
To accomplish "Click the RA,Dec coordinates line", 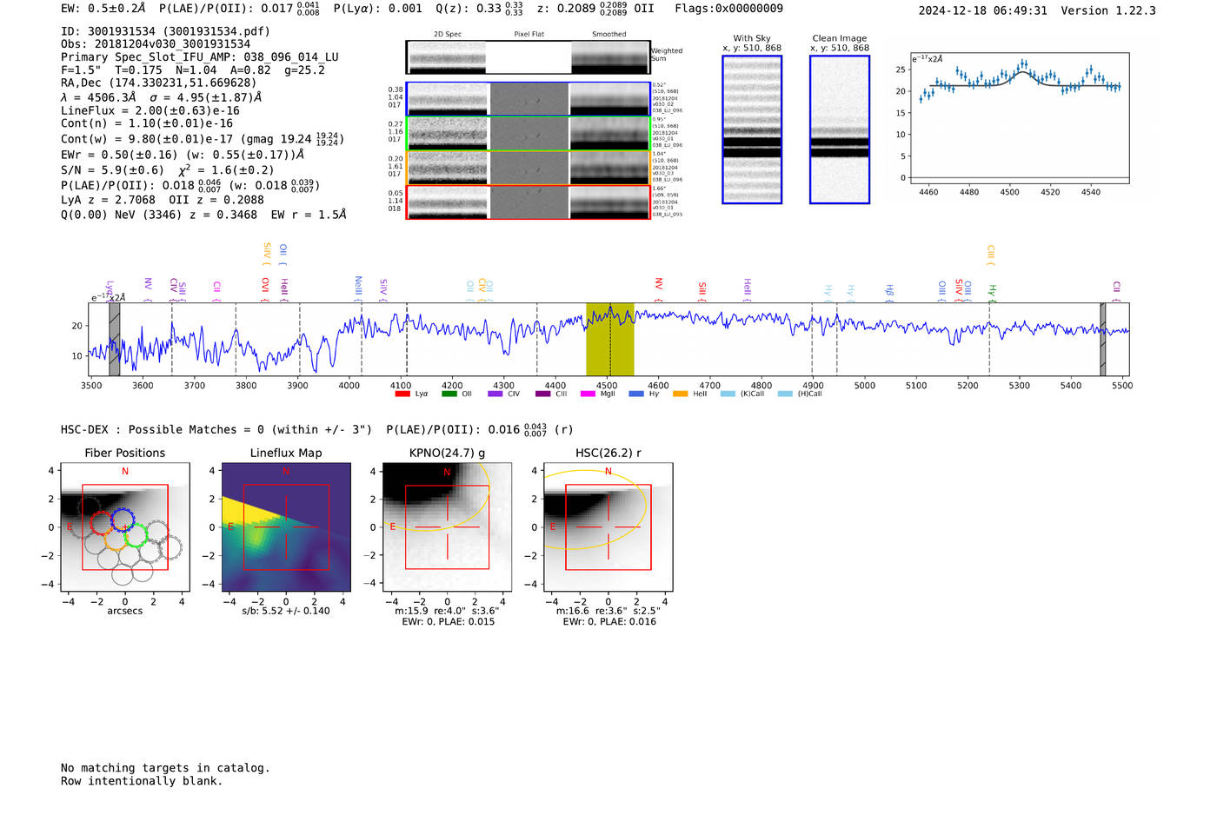I will coord(159,83).
